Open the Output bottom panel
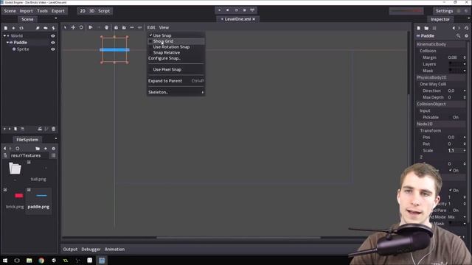Screen dimensions: 472x265 (70, 249)
